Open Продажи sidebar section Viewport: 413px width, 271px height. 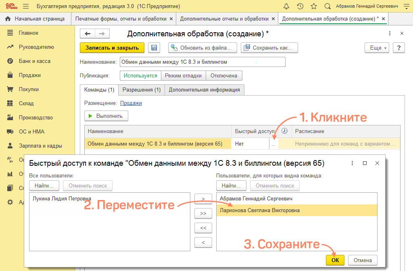(30, 75)
